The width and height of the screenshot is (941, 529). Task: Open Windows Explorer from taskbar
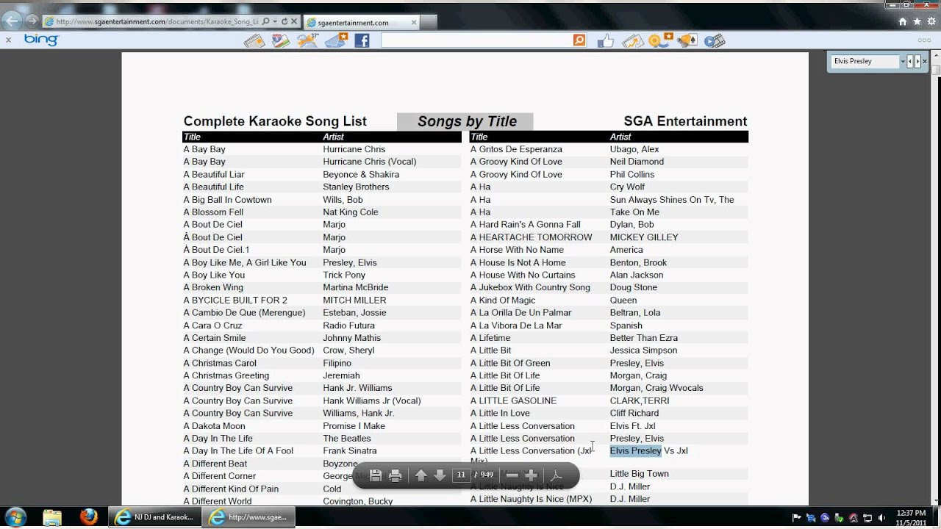[x=52, y=517]
